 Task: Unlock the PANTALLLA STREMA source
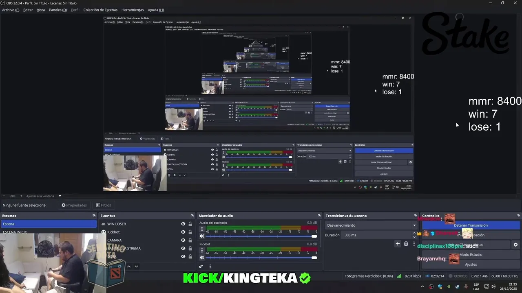(190, 248)
